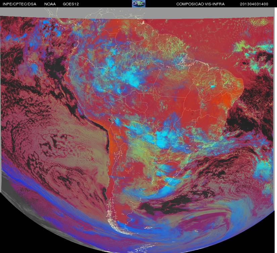Click the COMPOSICAO VIS-INFRA title text
Screen dimensions: 277x253
[x=200, y=4]
